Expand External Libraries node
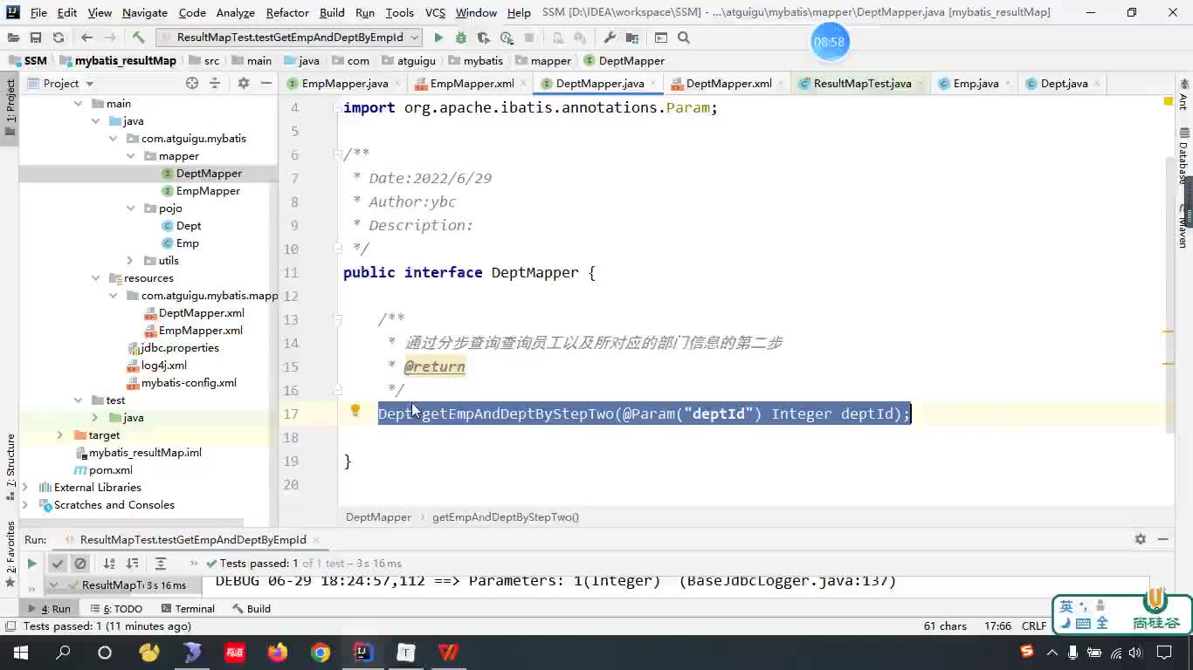 (x=25, y=488)
